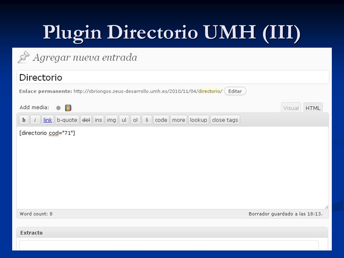Click the Directorio title input field
This screenshot has height=258, width=344.
click(173, 77)
